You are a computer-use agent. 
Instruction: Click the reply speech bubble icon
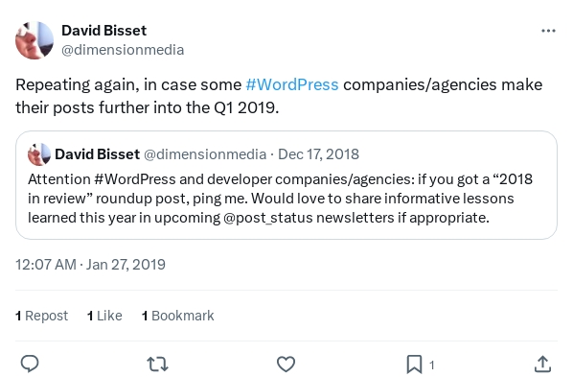tap(30, 364)
